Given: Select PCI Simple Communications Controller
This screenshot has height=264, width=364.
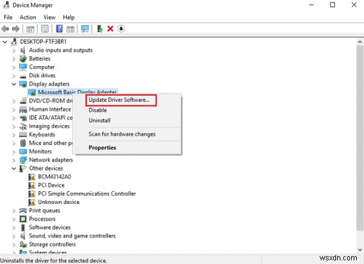Looking at the screenshot, I should 87,194.
